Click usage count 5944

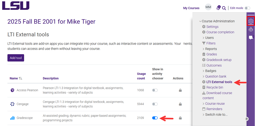pyautogui.click(x=141, y=104)
